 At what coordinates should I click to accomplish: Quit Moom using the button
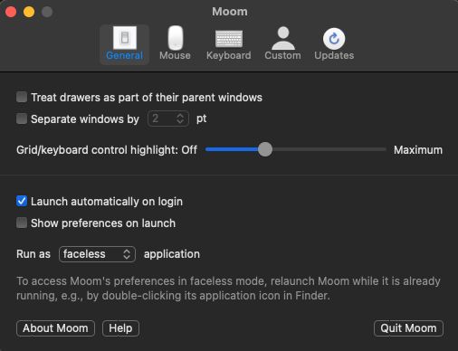(x=408, y=328)
